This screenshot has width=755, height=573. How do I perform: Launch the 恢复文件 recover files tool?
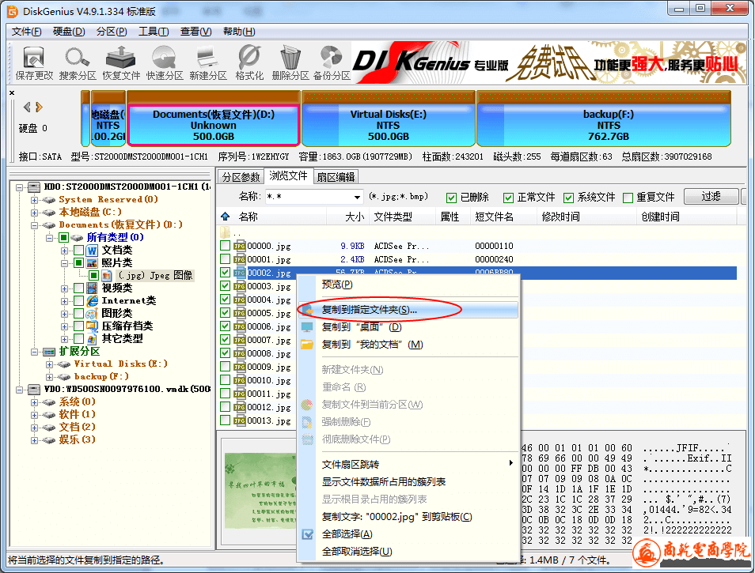tap(121, 62)
